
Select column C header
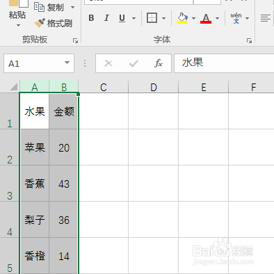coord(104,87)
